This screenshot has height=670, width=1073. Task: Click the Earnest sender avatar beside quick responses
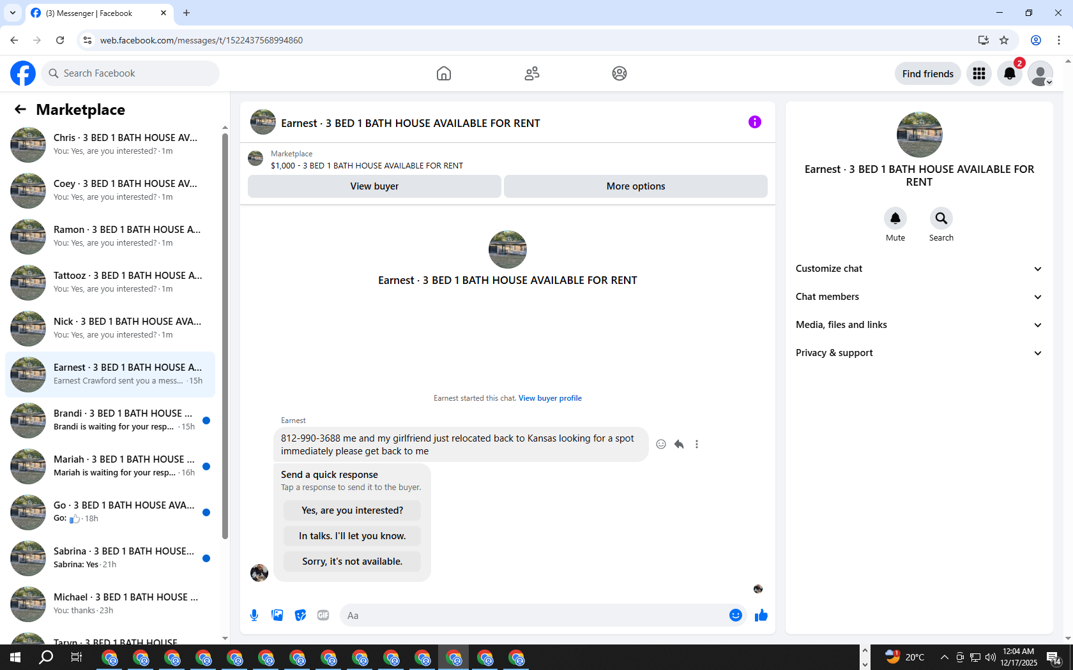pos(259,573)
